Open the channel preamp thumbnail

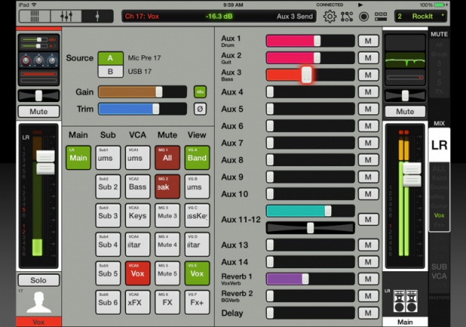coord(38,43)
